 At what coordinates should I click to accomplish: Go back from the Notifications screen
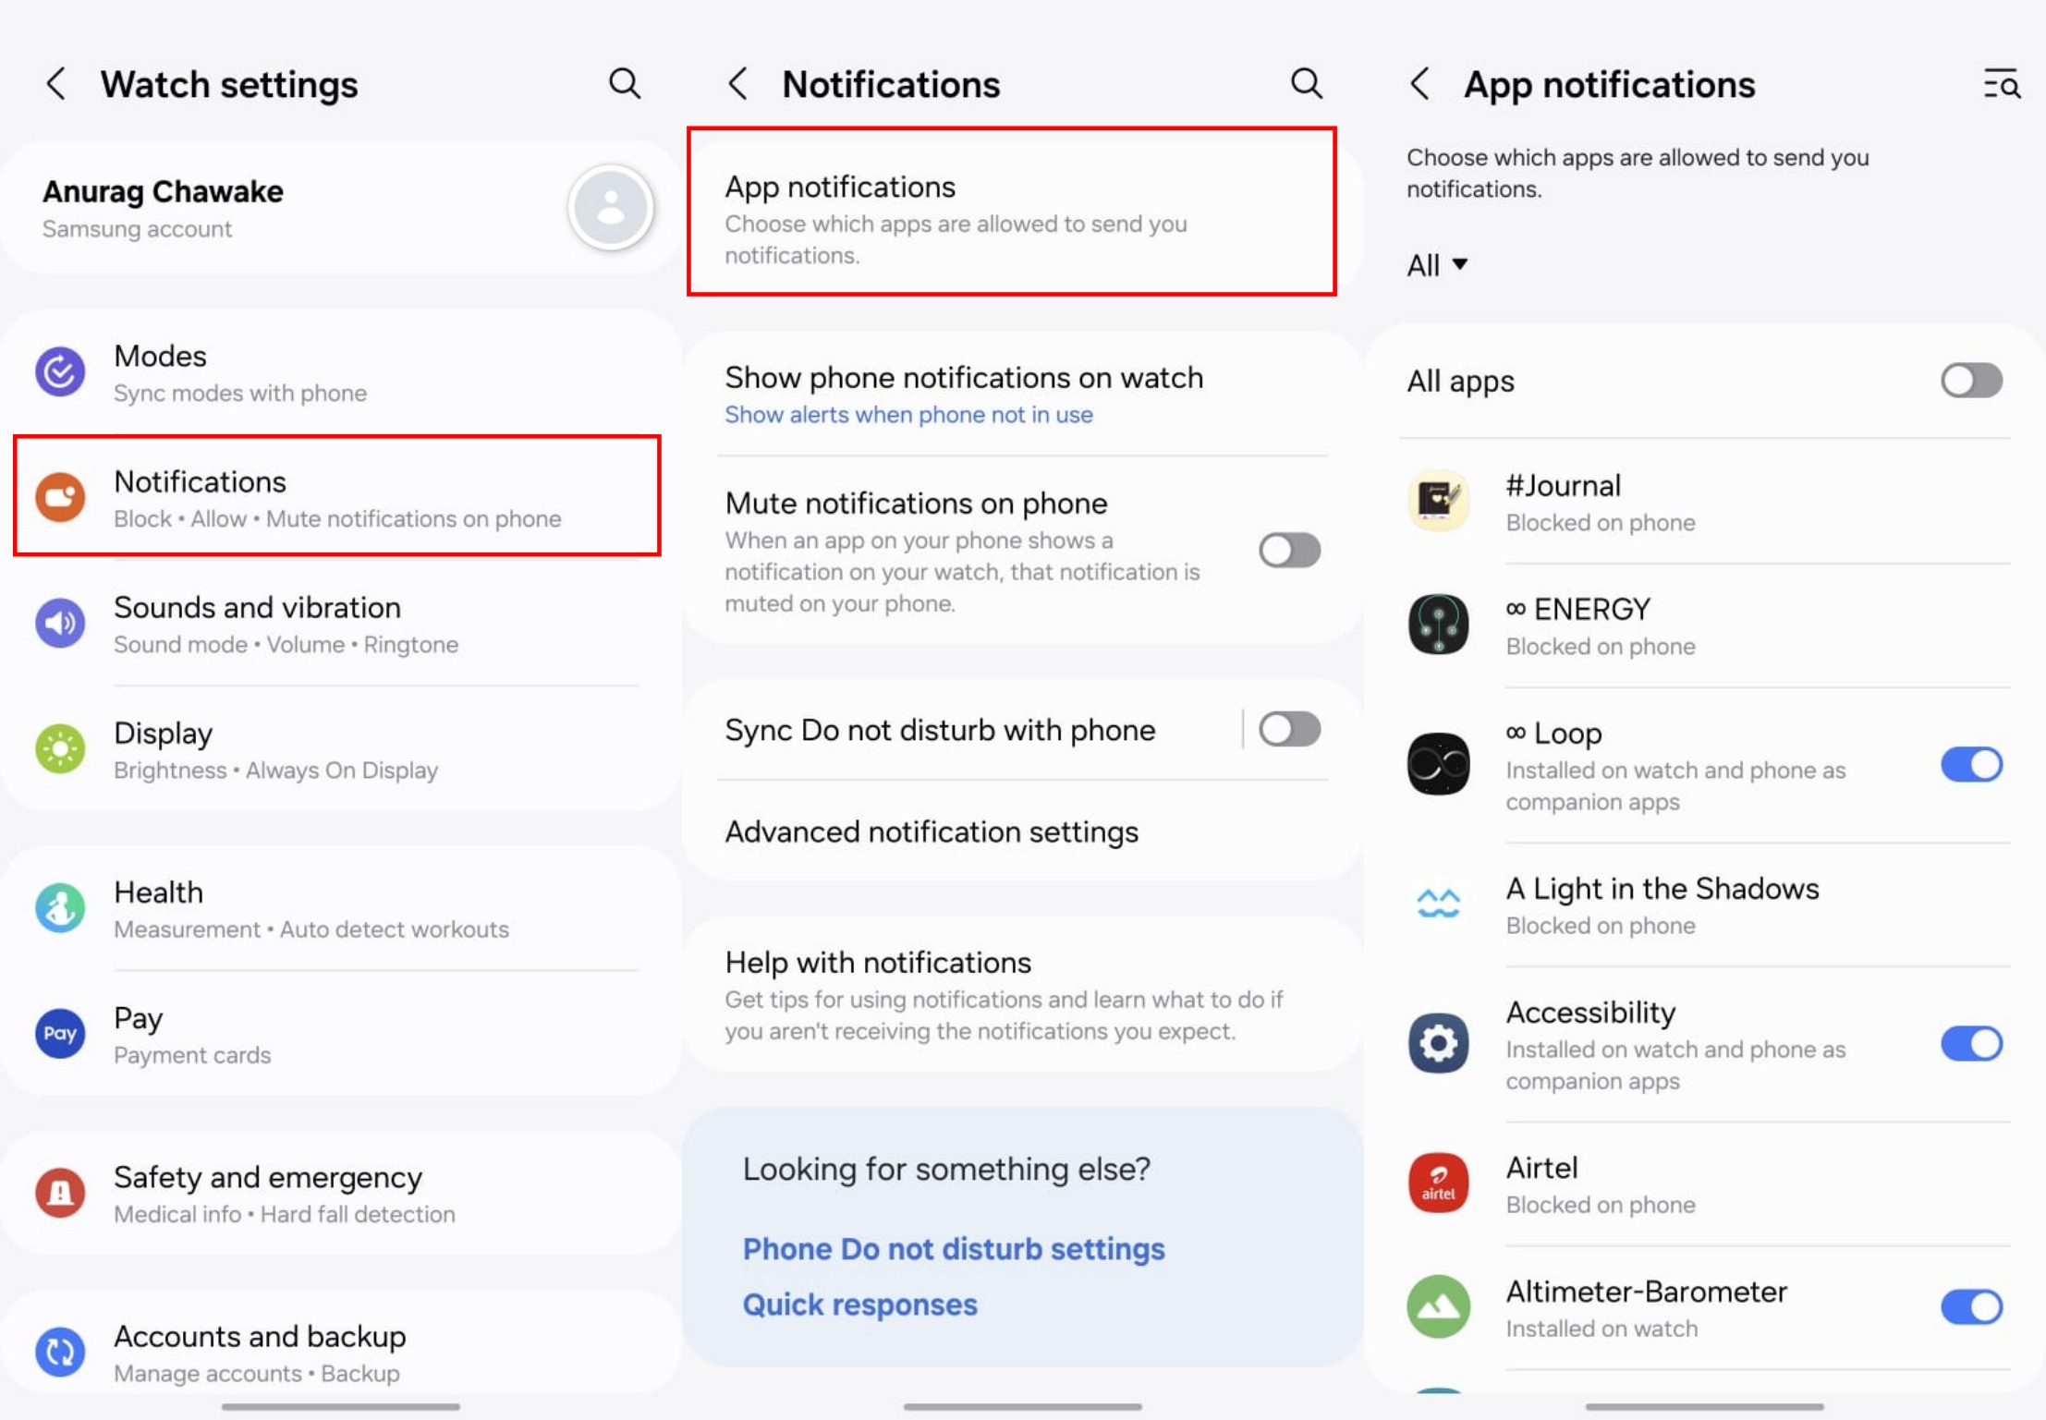coord(737,83)
